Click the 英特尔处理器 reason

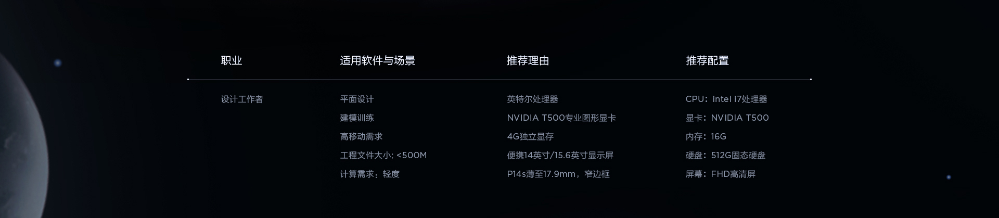532,99
